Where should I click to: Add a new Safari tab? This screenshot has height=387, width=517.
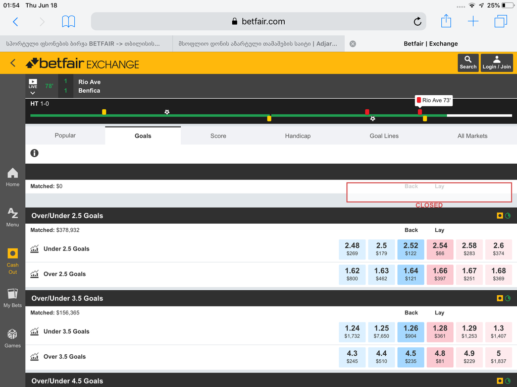(473, 21)
